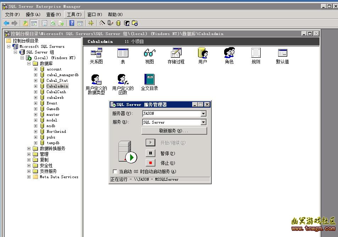
Task: Open the 帮助(H) menu
Action: click(115, 15)
